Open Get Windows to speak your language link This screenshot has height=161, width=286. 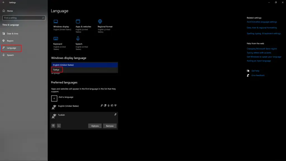264,57
